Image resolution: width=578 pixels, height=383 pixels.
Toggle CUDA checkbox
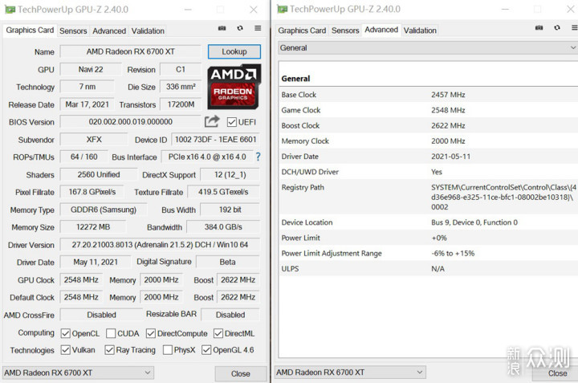coord(111,333)
